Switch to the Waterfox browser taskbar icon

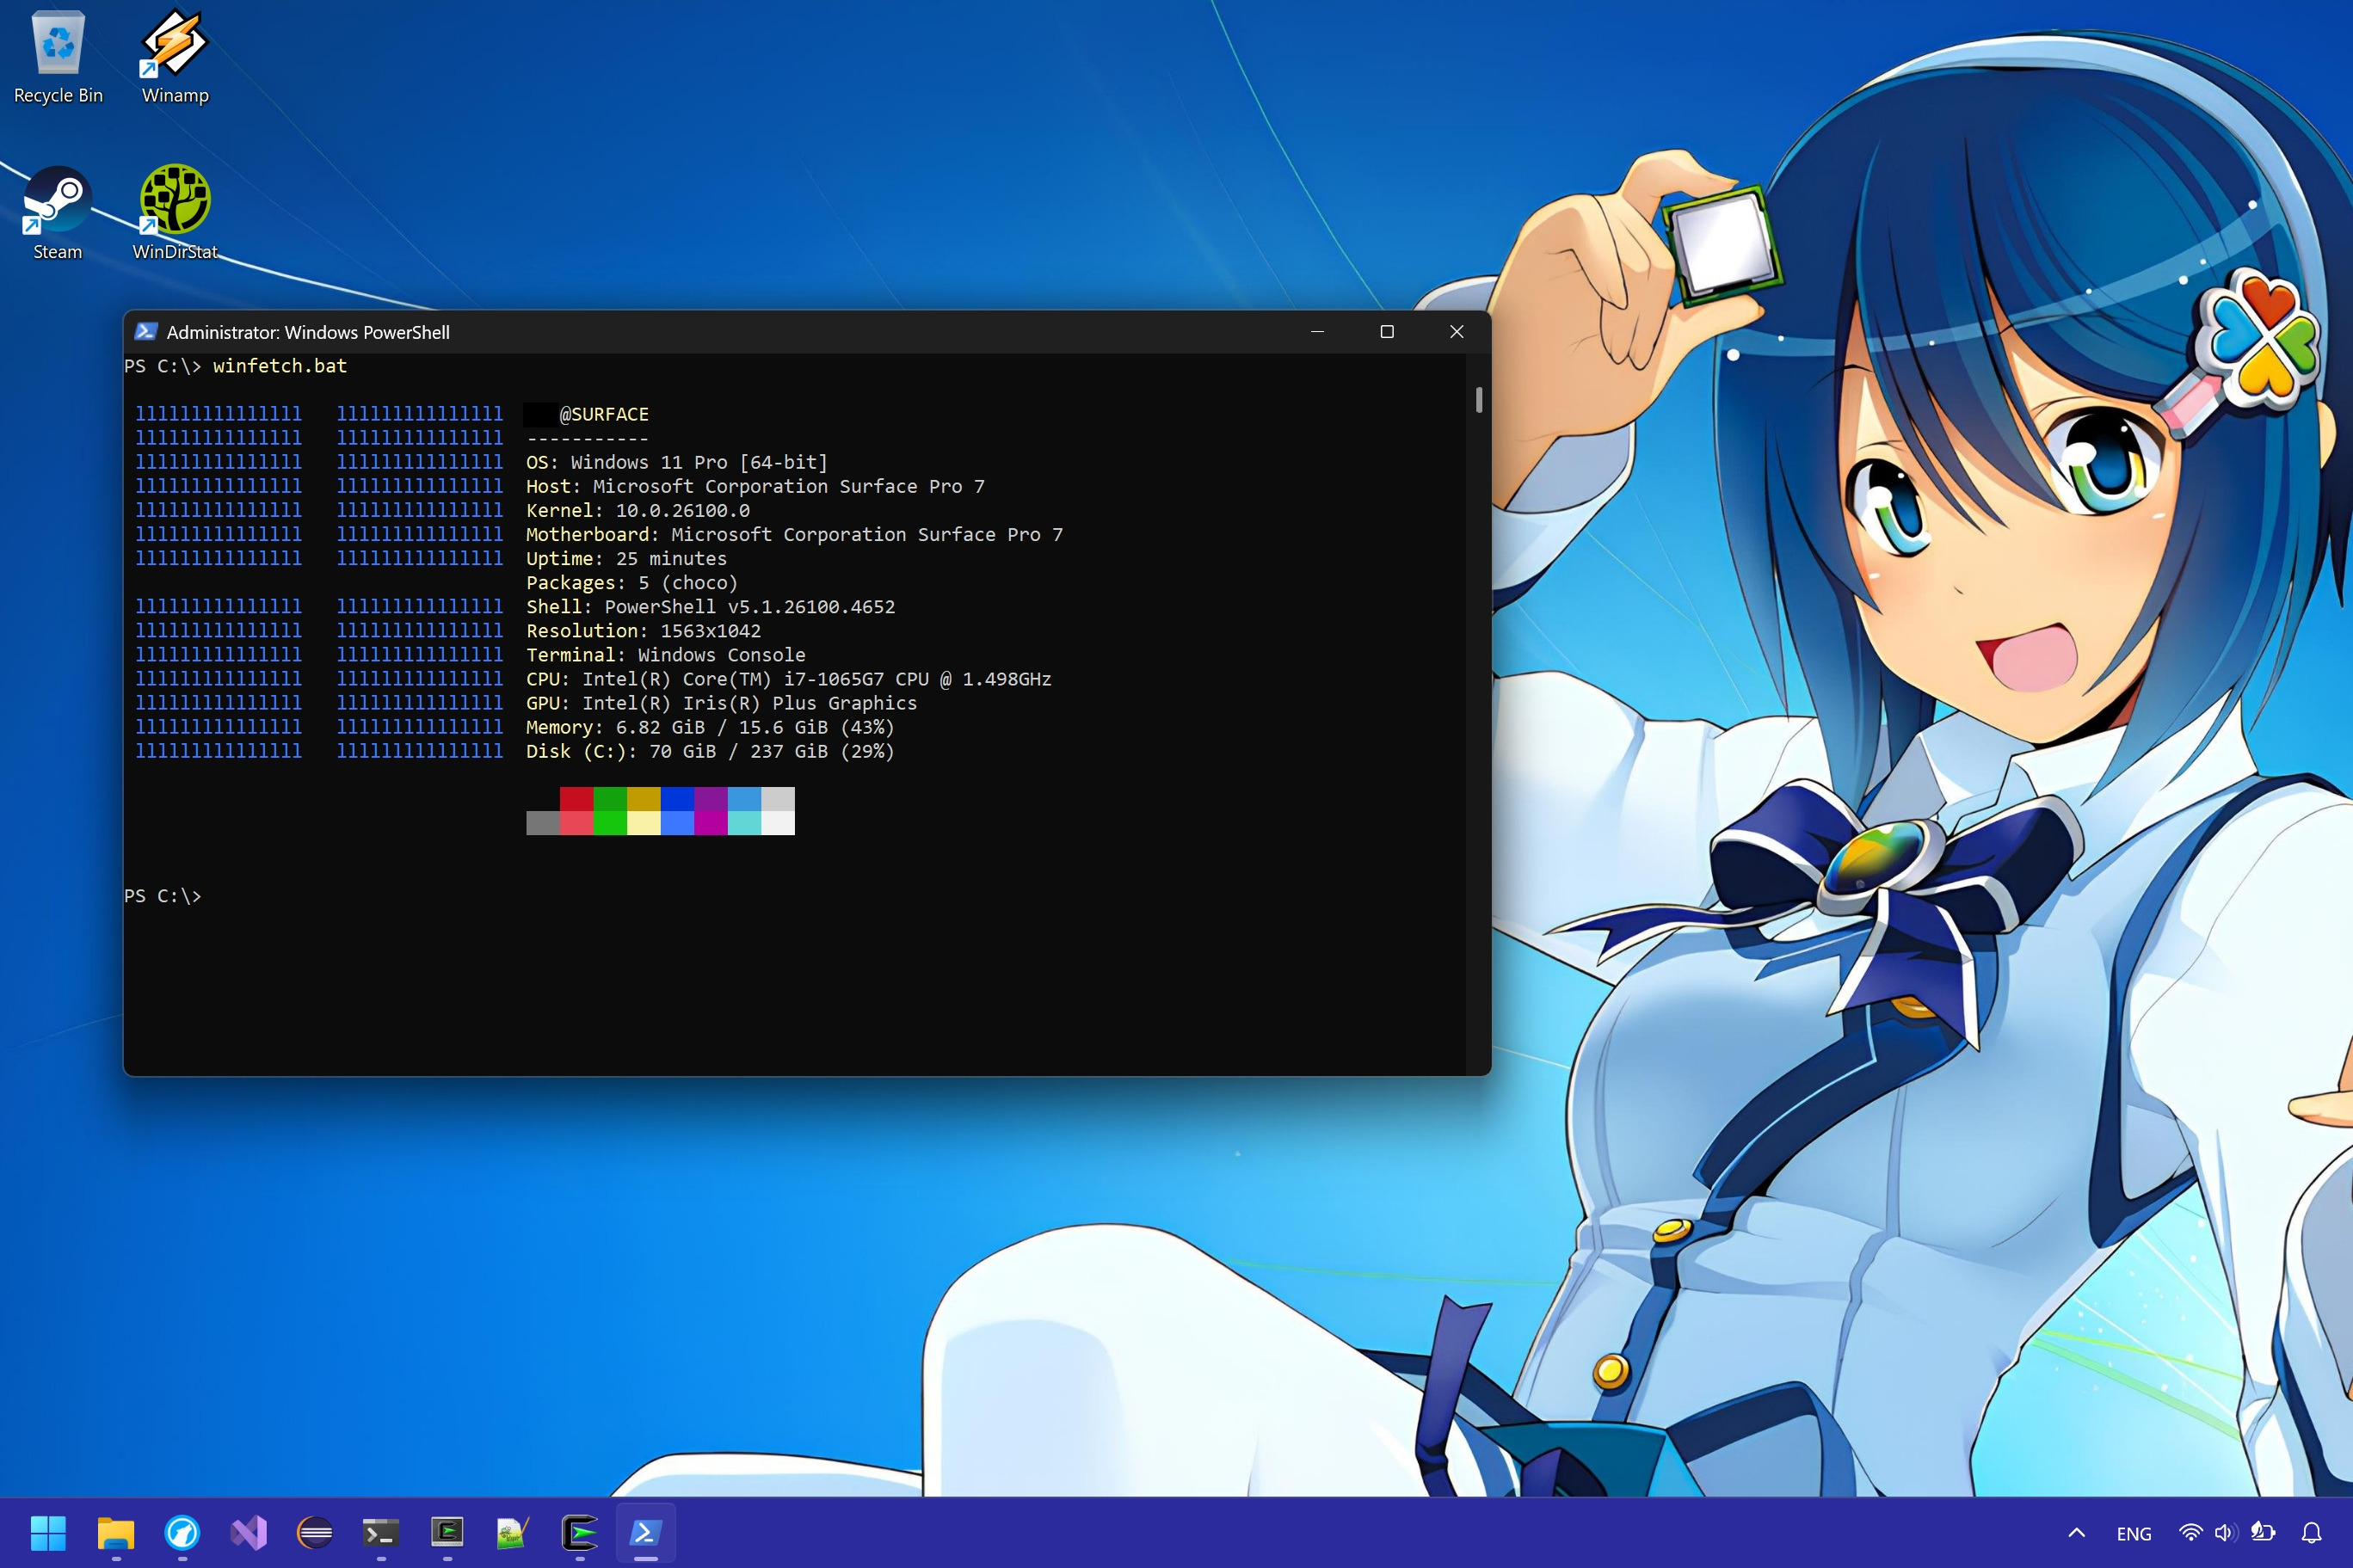[182, 1532]
